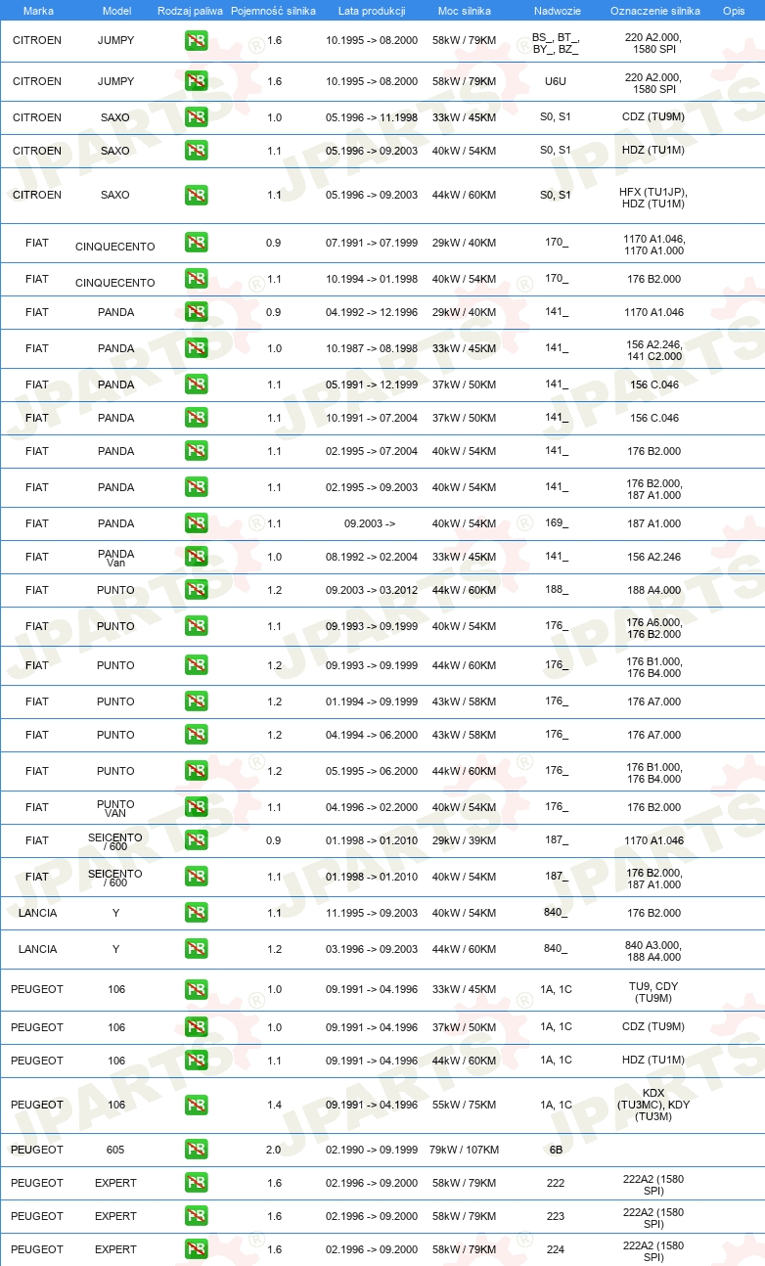Select body code '169_' cell

coord(557,523)
